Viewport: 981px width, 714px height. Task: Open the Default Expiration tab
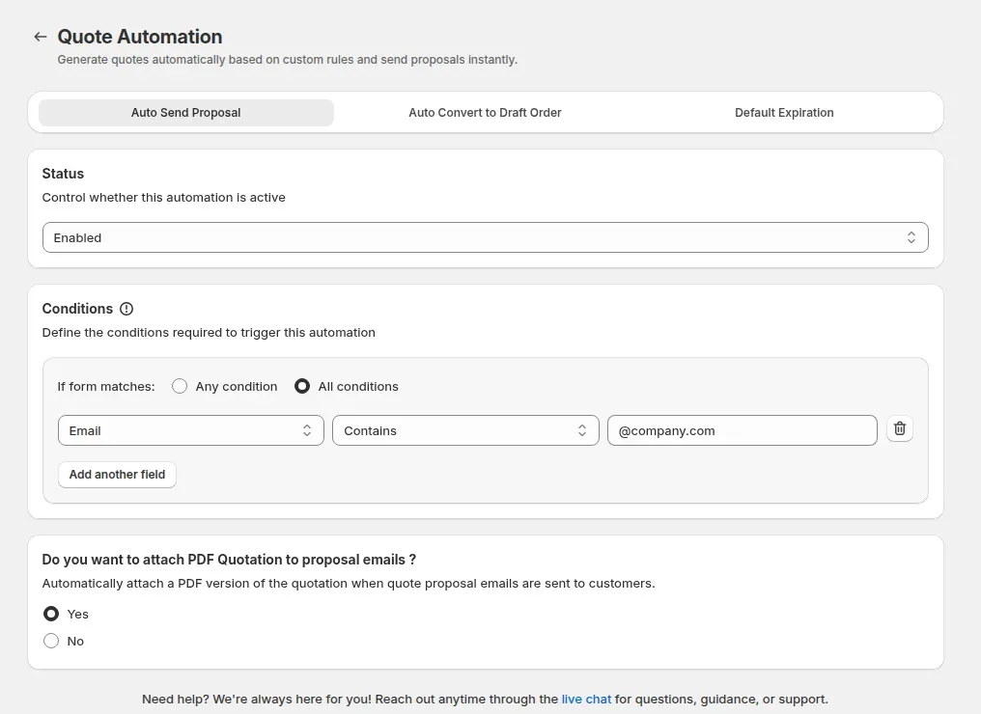[784, 113]
